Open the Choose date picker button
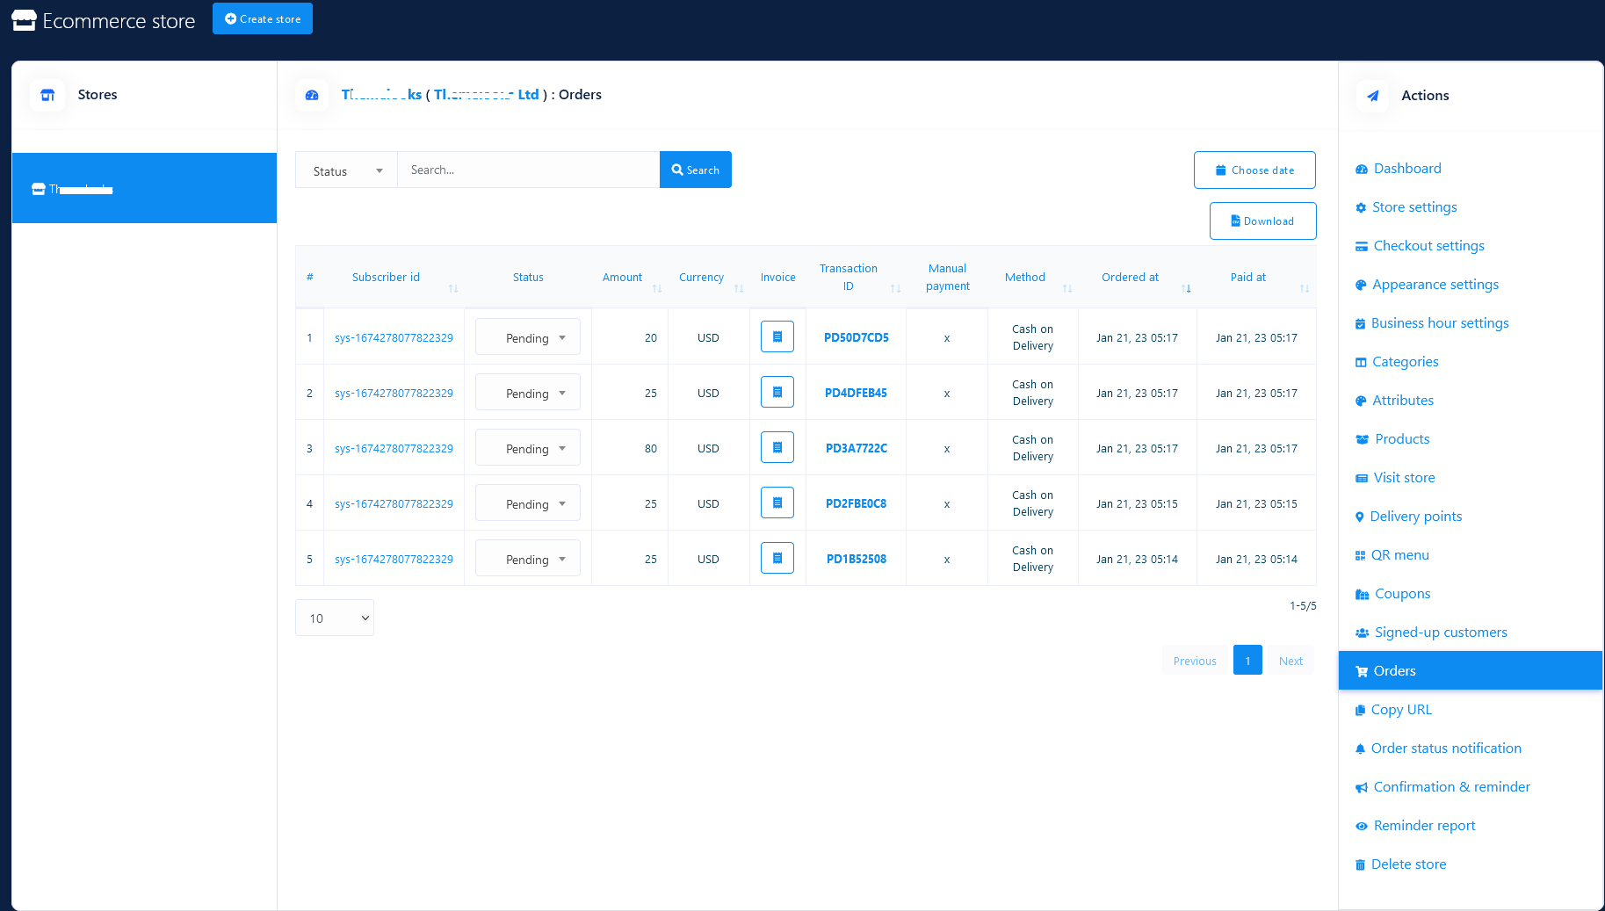 pos(1254,170)
